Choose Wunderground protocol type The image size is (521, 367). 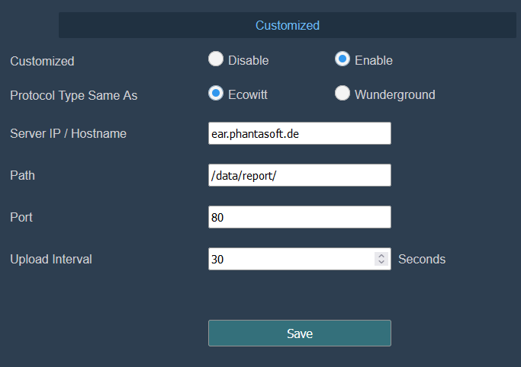click(x=343, y=93)
